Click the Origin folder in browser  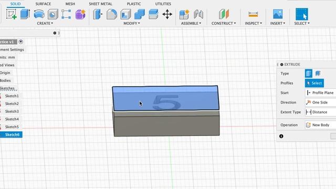tap(5, 73)
